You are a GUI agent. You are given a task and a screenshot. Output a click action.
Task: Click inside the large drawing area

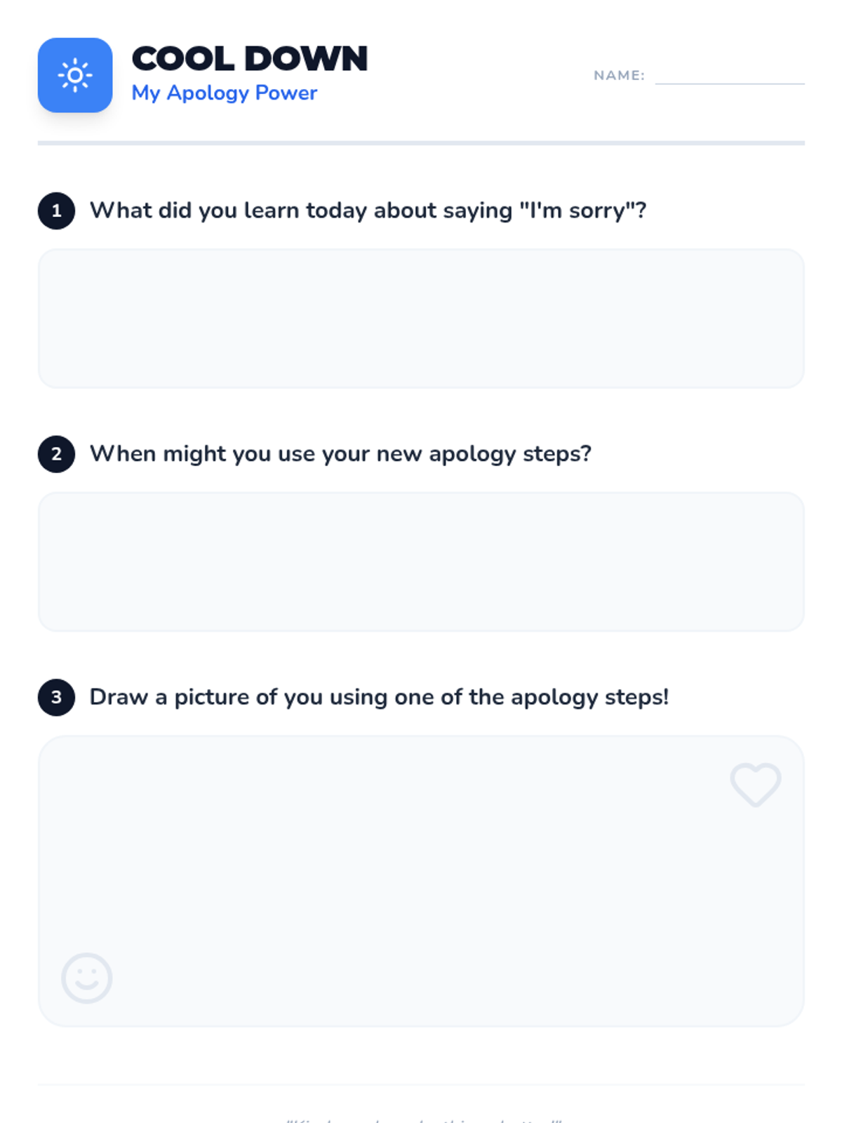[421, 881]
